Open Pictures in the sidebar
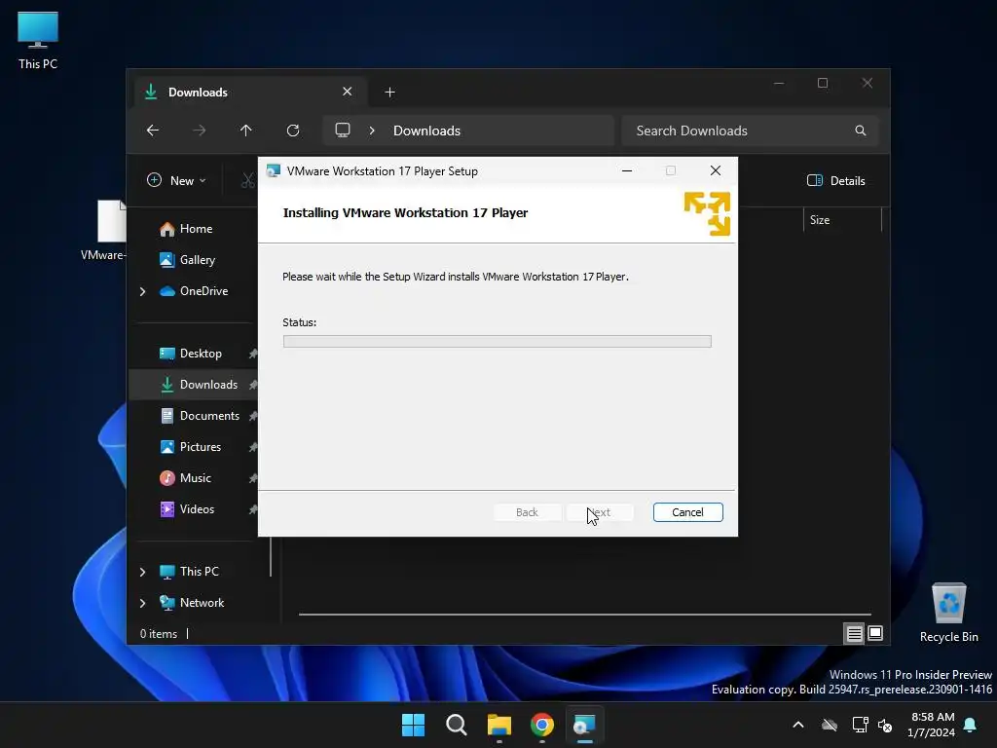The height and width of the screenshot is (748, 997). coord(201,446)
